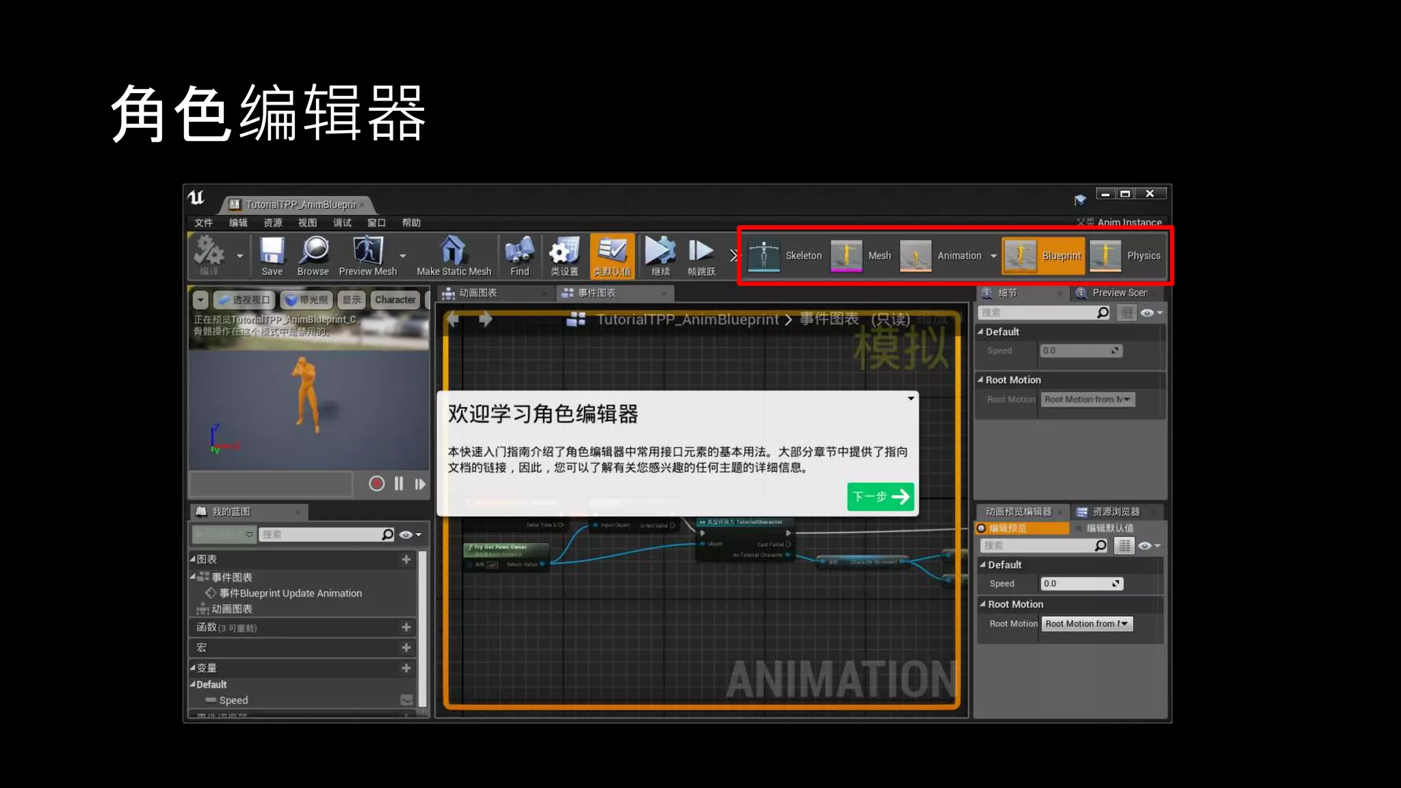1401x788 pixels.
Task: Click the Character viewport button
Action: [x=395, y=300]
